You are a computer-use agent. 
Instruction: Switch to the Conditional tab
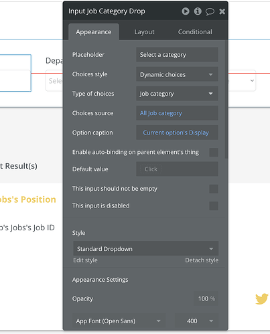[195, 32]
